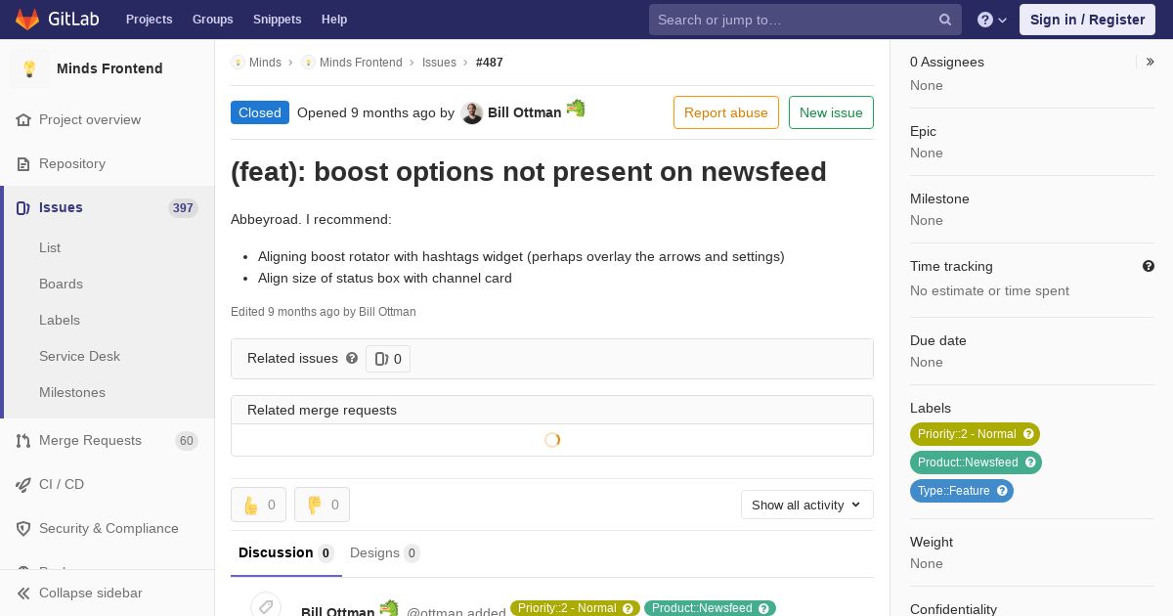Screen dimensions: 1173x616
Task: Focus the Search or jump to field
Action: pos(805,20)
